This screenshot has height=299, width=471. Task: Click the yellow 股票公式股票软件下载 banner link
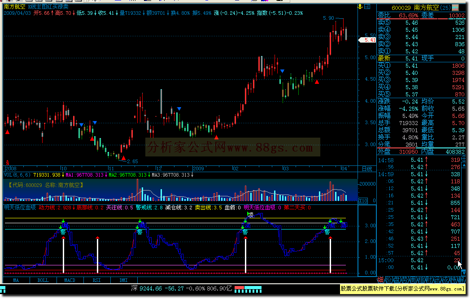coord(402,289)
